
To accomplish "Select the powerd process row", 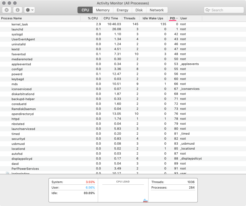I will (x=123, y=74).
